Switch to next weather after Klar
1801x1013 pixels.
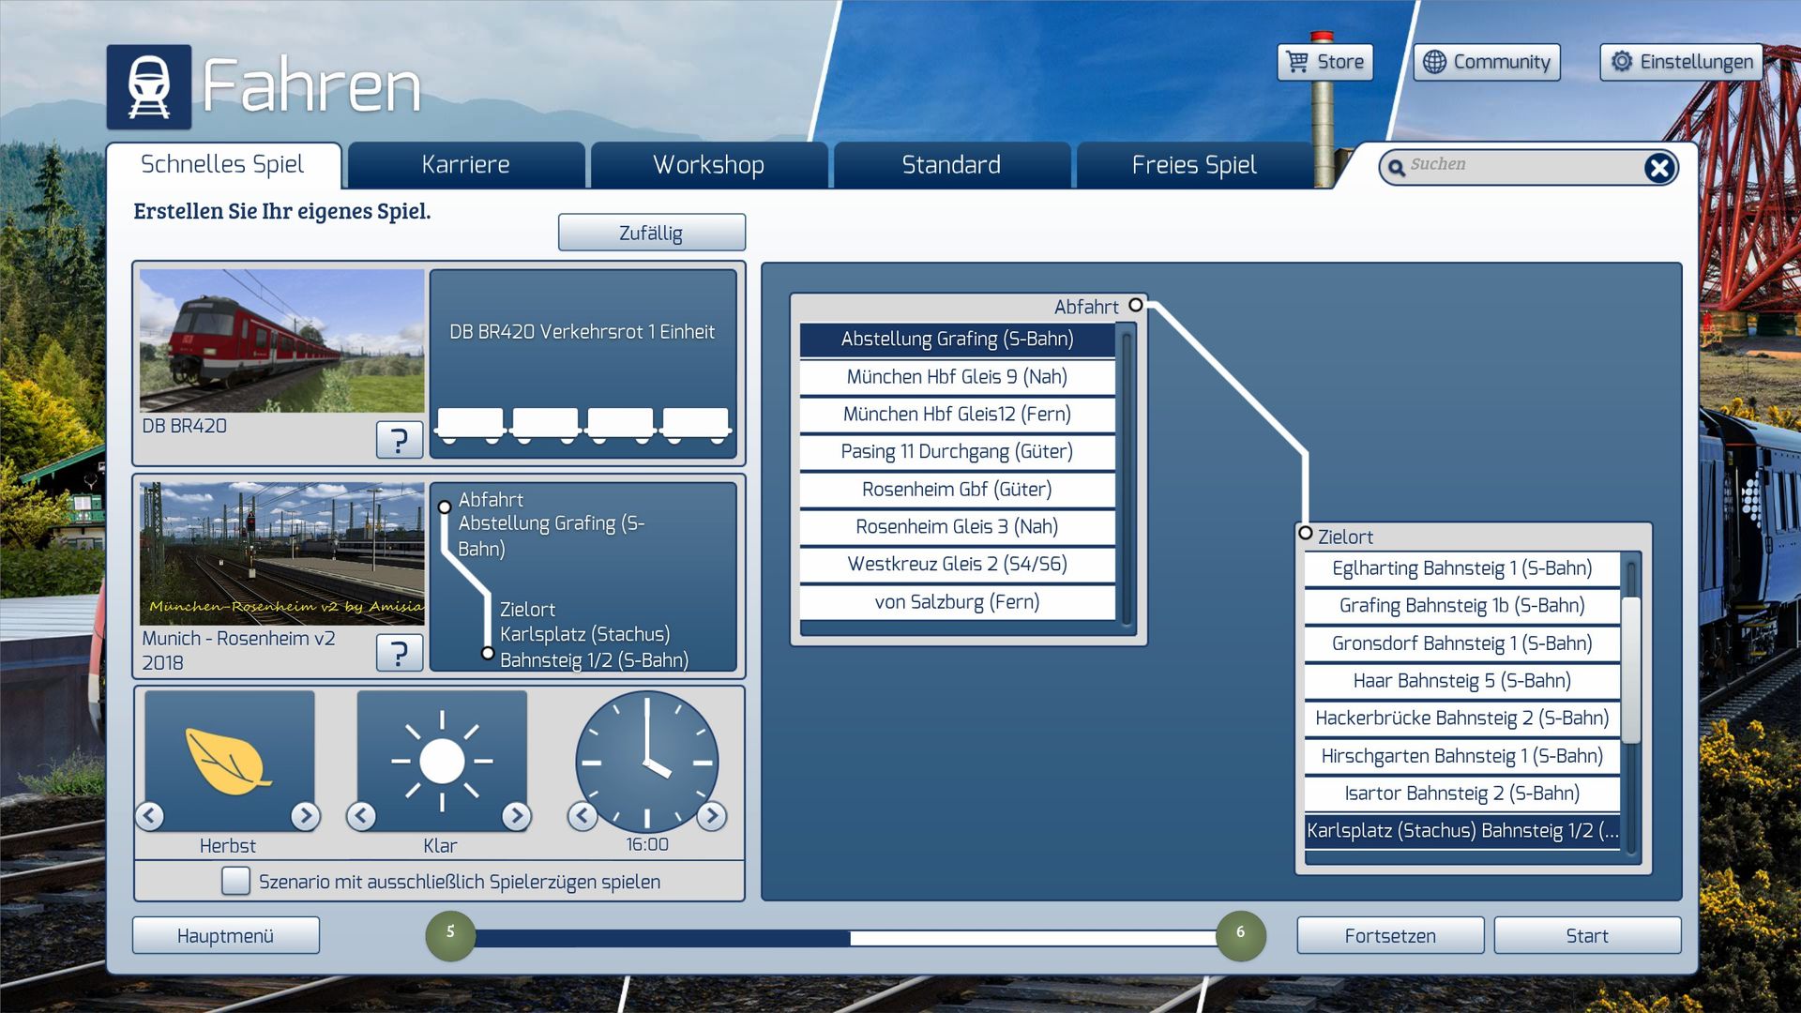point(516,816)
